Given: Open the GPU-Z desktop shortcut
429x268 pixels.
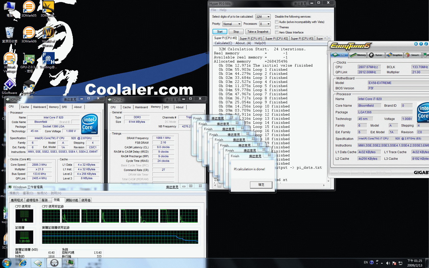Looking at the screenshot, I should click(x=29, y=63).
